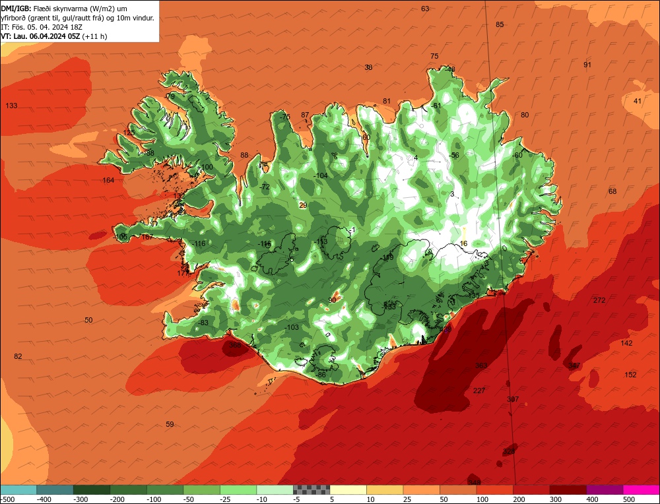Click the map value '142' at the right edge

point(627,343)
